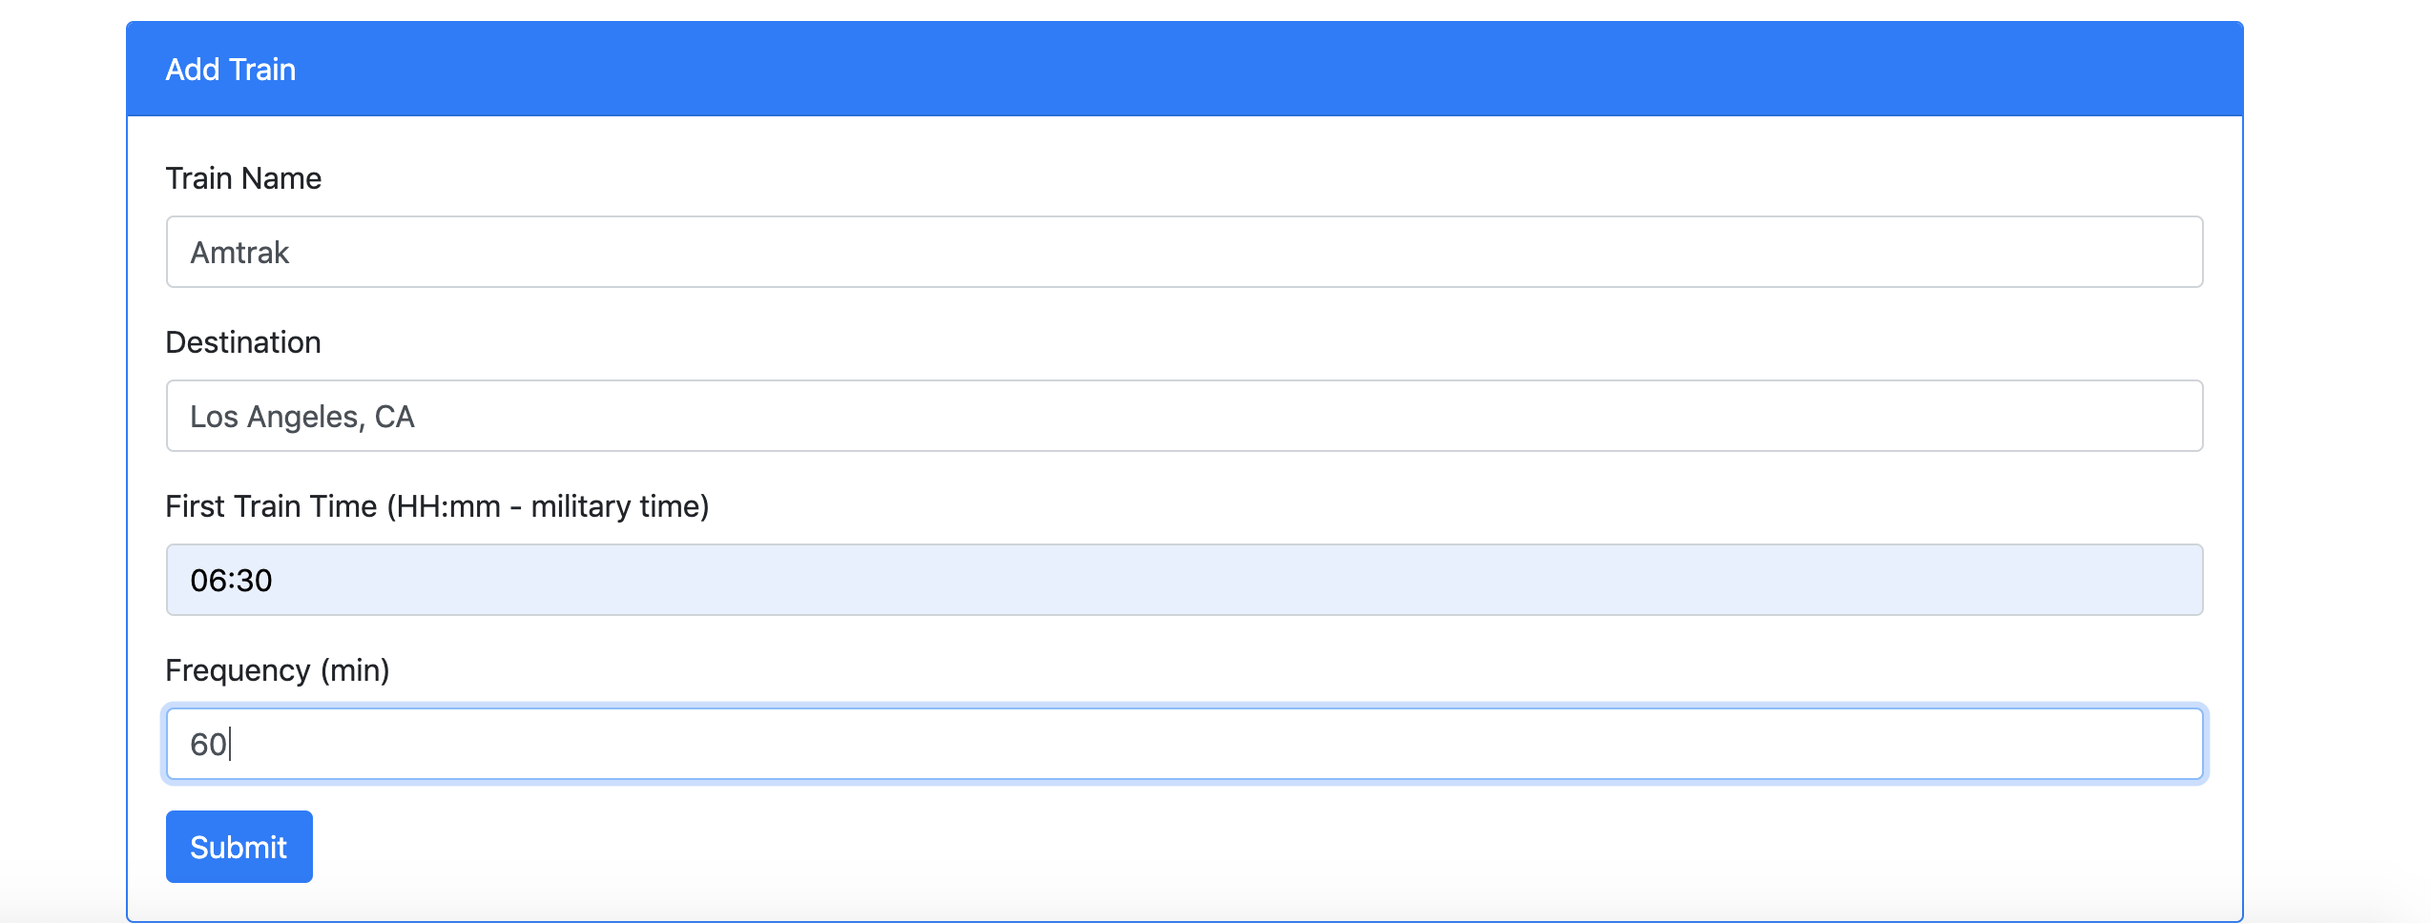Click the Add Train title text
This screenshot has width=2431, height=923.
[x=230, y=67]
